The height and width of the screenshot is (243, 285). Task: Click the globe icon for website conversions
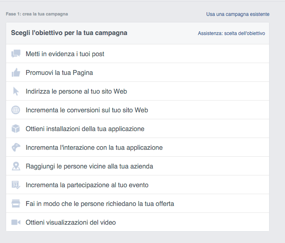click(16, 110)
